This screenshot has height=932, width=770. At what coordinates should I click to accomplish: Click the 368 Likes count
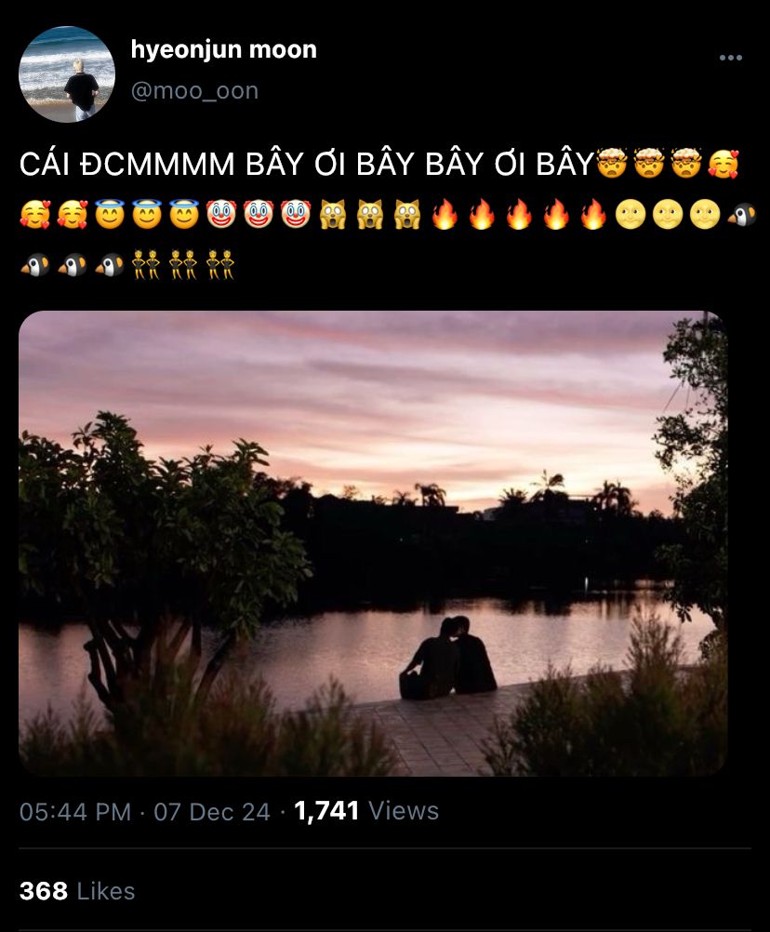tap(77, 891)
